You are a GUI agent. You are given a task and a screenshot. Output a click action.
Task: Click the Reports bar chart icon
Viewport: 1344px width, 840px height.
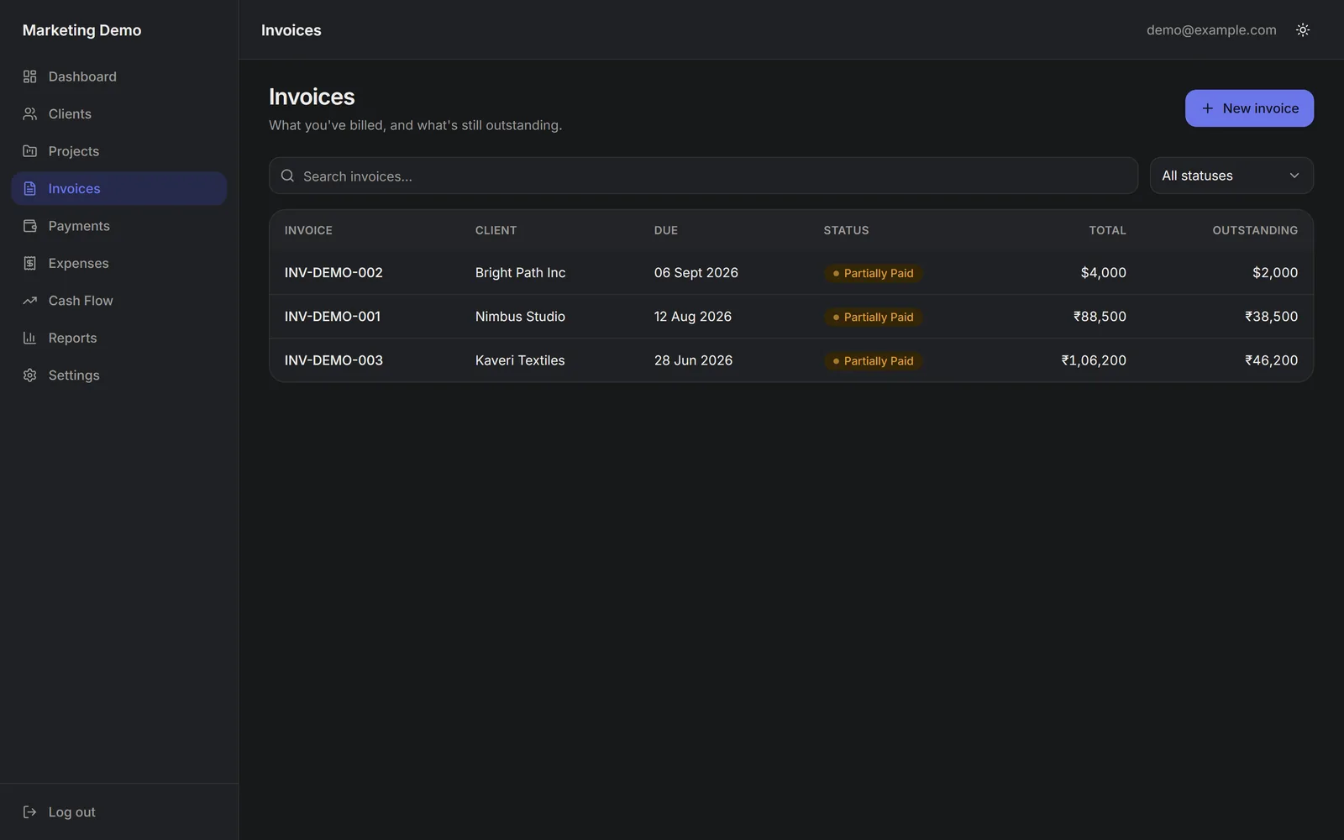coord(30,338)
